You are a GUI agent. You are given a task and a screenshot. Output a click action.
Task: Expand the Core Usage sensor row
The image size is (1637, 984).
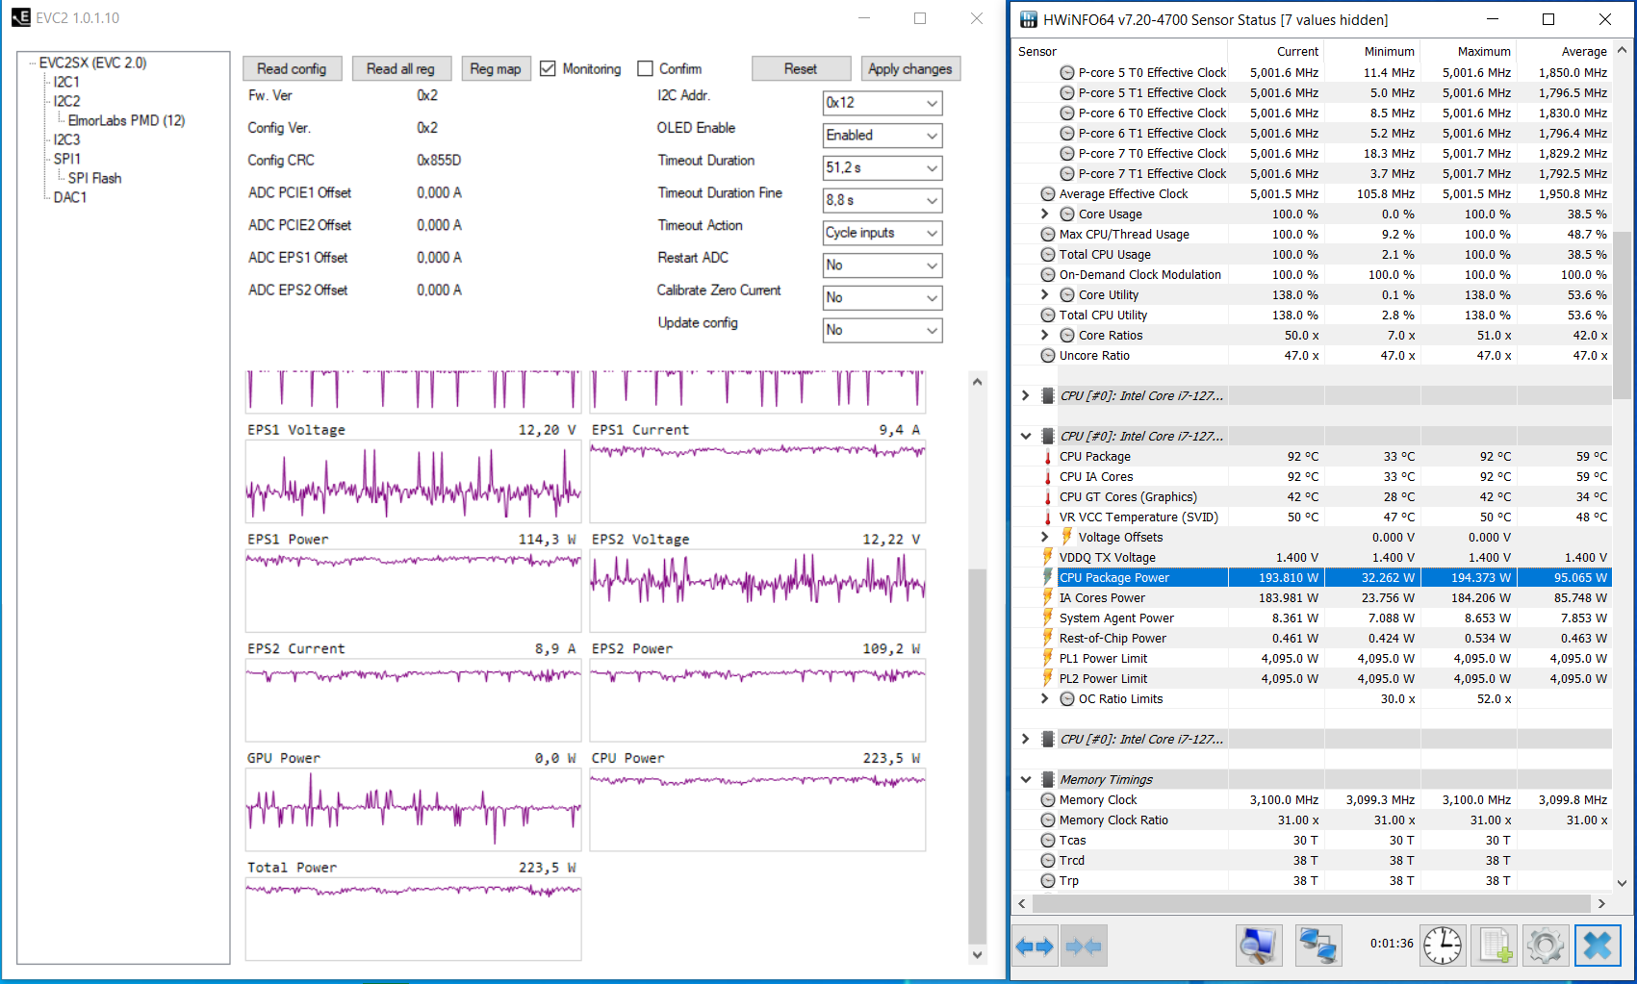pyautogui.click(x=1045, y=214)
